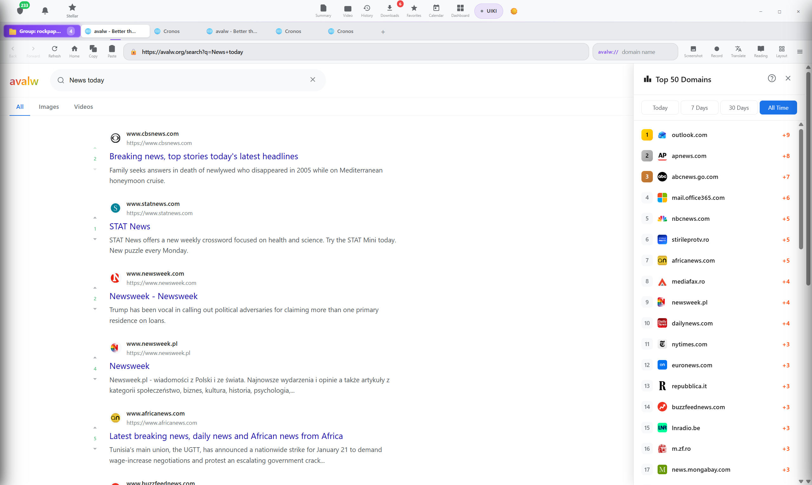This screenshot has width=812, height=485.
Task: Clear the News today search query
Action: (312, 79)
